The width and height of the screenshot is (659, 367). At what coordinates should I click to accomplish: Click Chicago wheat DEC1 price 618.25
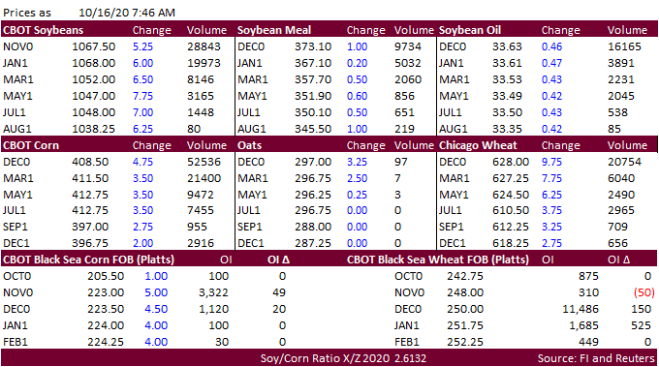pyautogui.click(x=511, y=243)
